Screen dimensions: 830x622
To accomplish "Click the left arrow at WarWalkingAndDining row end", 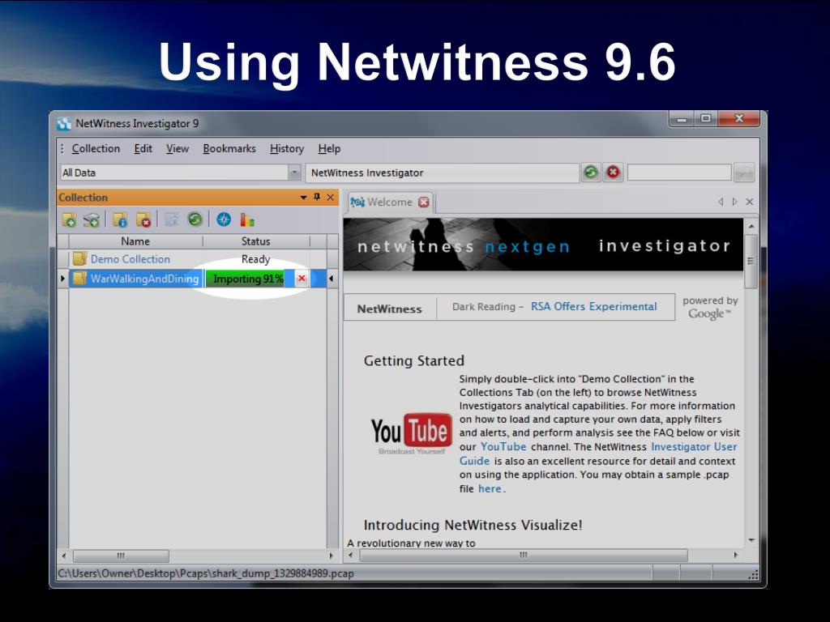I will (x=332, y=279).
